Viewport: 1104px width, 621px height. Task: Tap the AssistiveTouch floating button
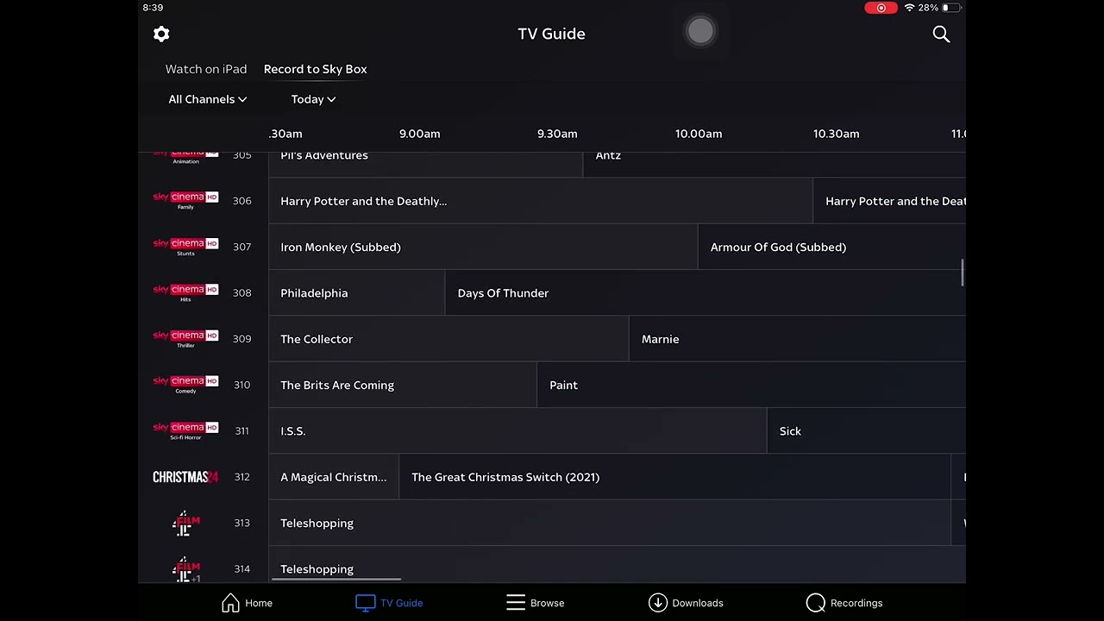click(x=700, y=32)
